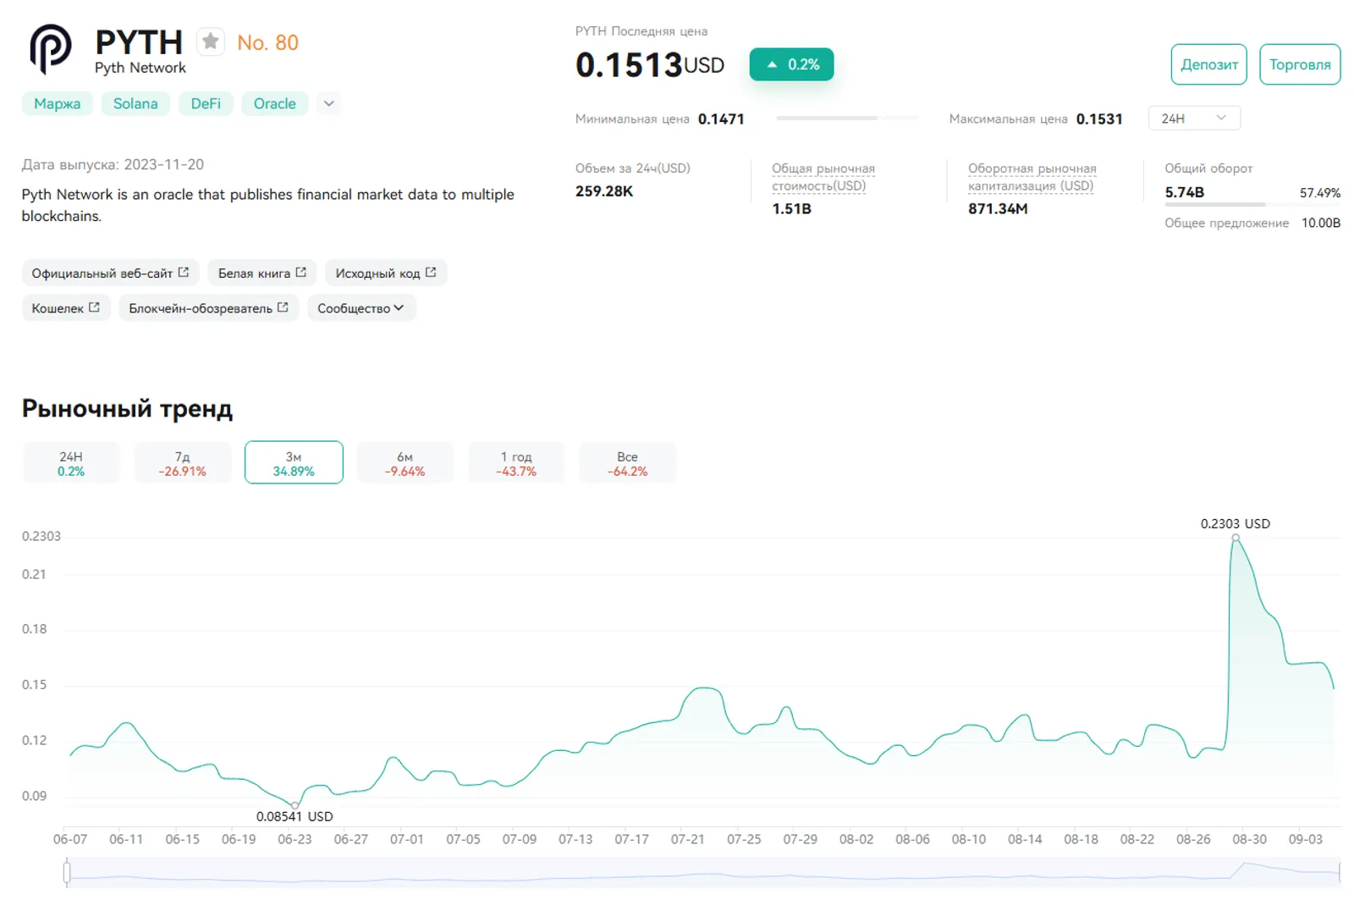
Task: Click Общая рыночная стоимость(USD) label
Action: point(823,177)
